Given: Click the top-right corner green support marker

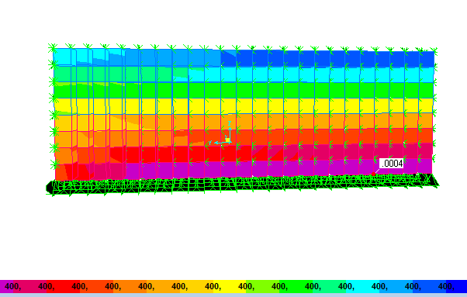Looking at the screenshot, I should (x=434, y=50).
